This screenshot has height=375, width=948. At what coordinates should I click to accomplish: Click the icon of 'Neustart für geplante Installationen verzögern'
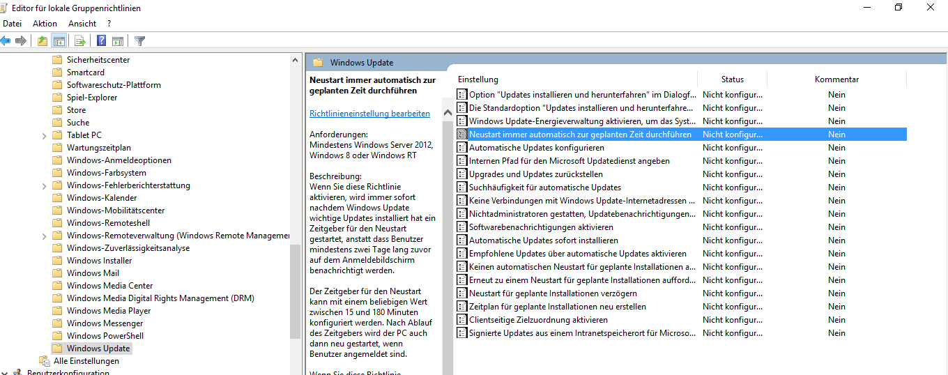(x=461, y=293)
